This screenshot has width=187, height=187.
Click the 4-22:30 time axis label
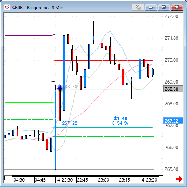65,180
